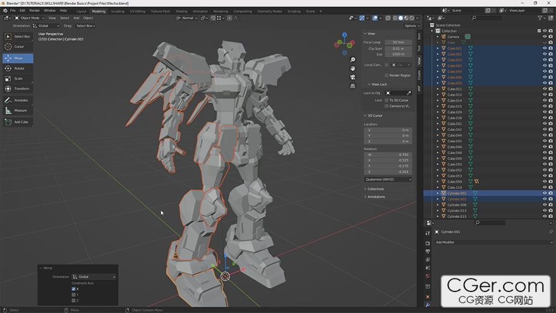Screen dimensions: 556x313
Task: Open the Sculpting workspace tab
Action: (118, 11)
